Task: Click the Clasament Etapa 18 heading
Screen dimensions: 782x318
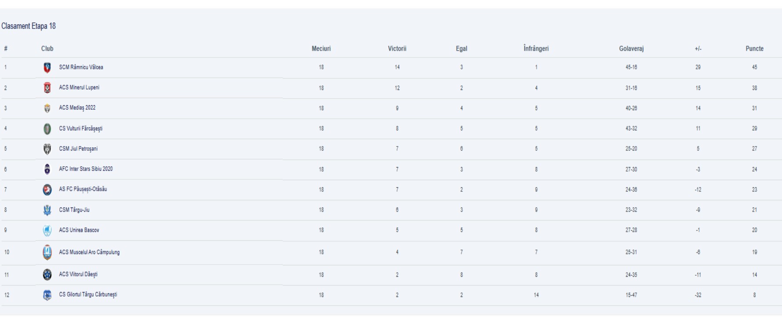Action: pyautogui.click(x=29, y=26)
